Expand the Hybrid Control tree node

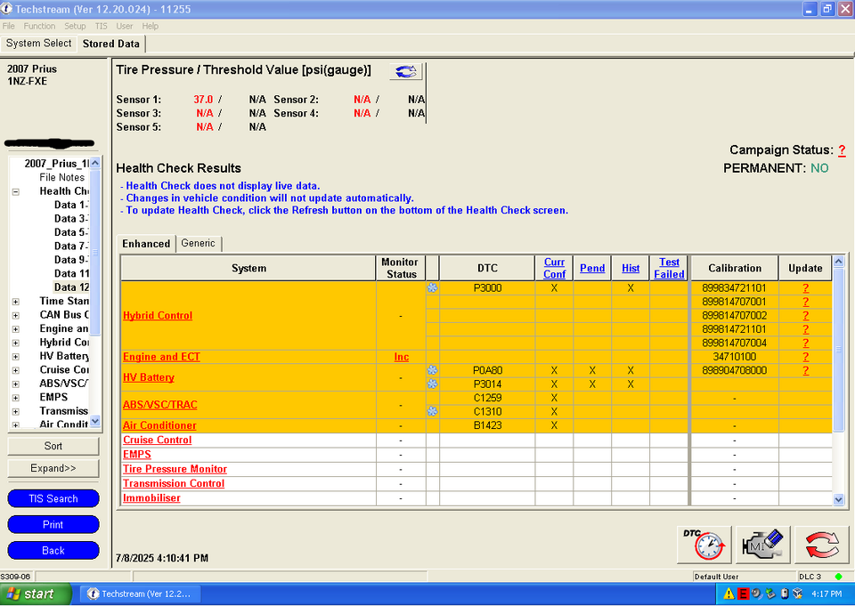[x=16, y=343]
